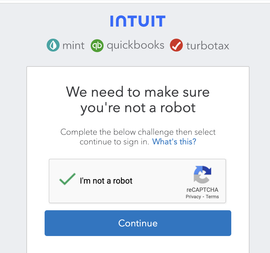Toggle the green reCAPTCHA checkmark box
Viewport: 270px width, 253px height.
tap(67, 179)
